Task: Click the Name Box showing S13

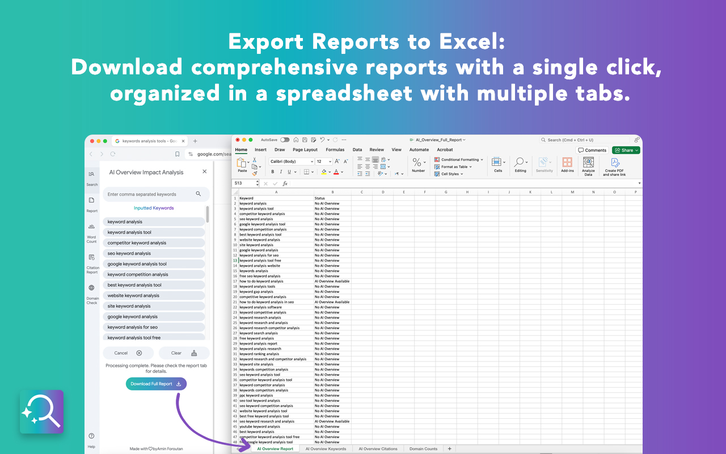Action: click(246, 183)
